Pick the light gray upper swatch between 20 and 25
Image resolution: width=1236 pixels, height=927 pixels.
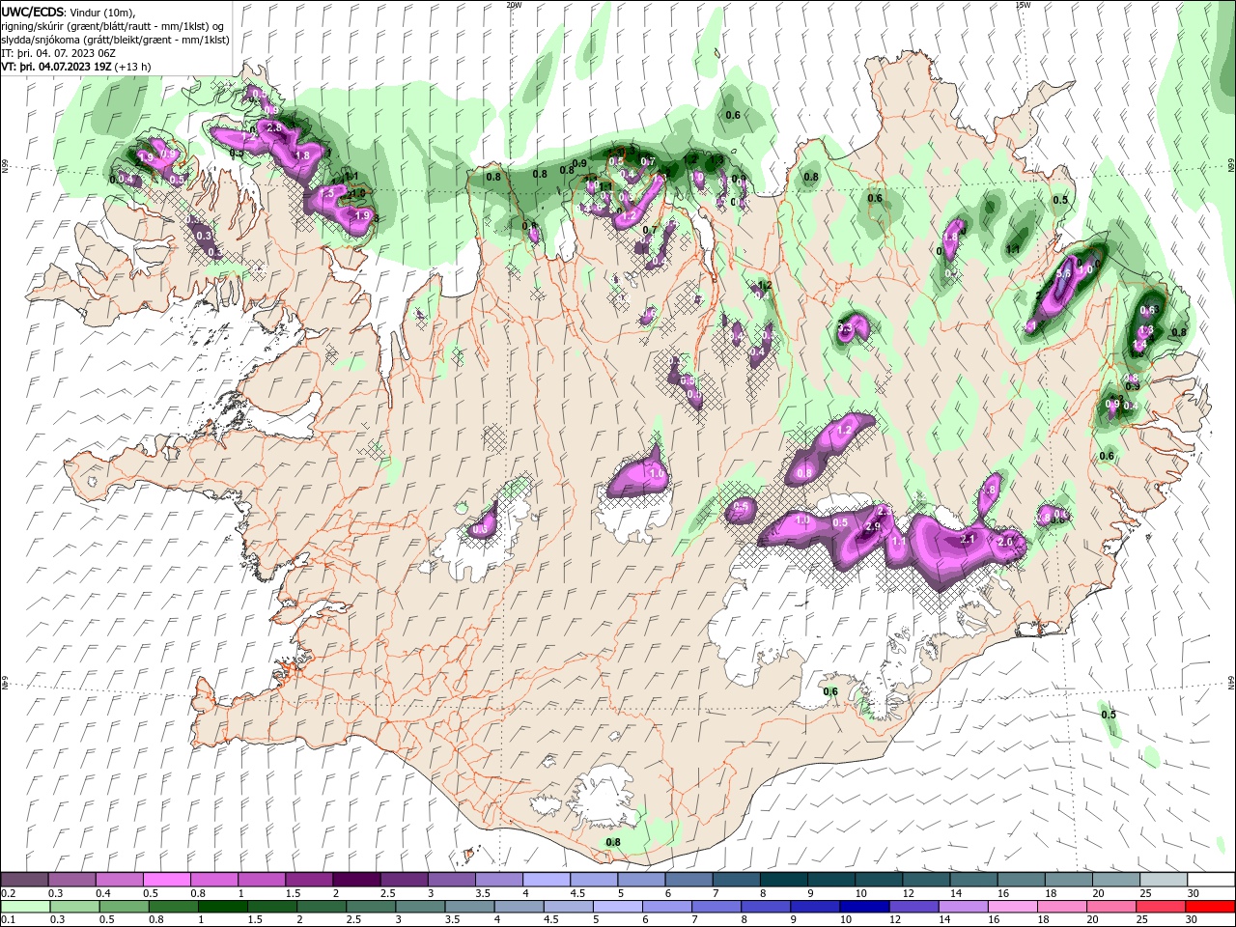tap(1116, 880)
